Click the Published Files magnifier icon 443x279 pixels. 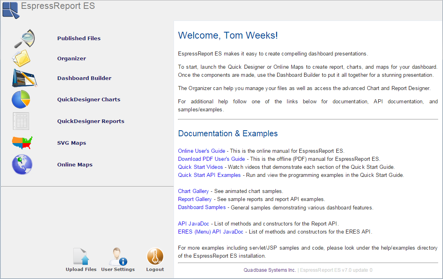click(25, 38)
